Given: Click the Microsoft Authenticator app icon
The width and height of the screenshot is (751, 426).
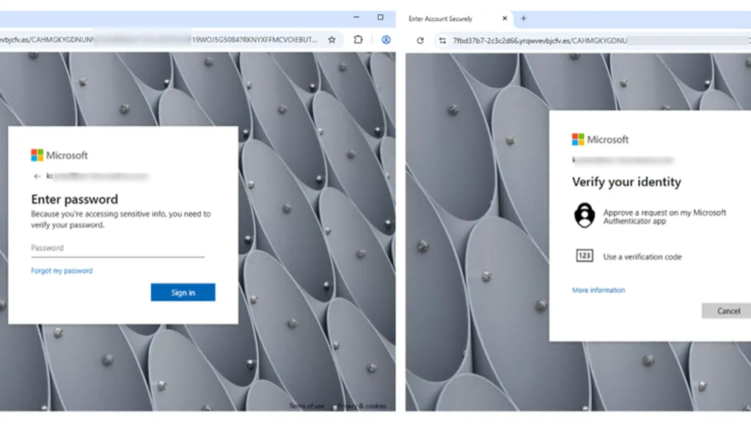Looking at the screenshot, I should (585, 215).
